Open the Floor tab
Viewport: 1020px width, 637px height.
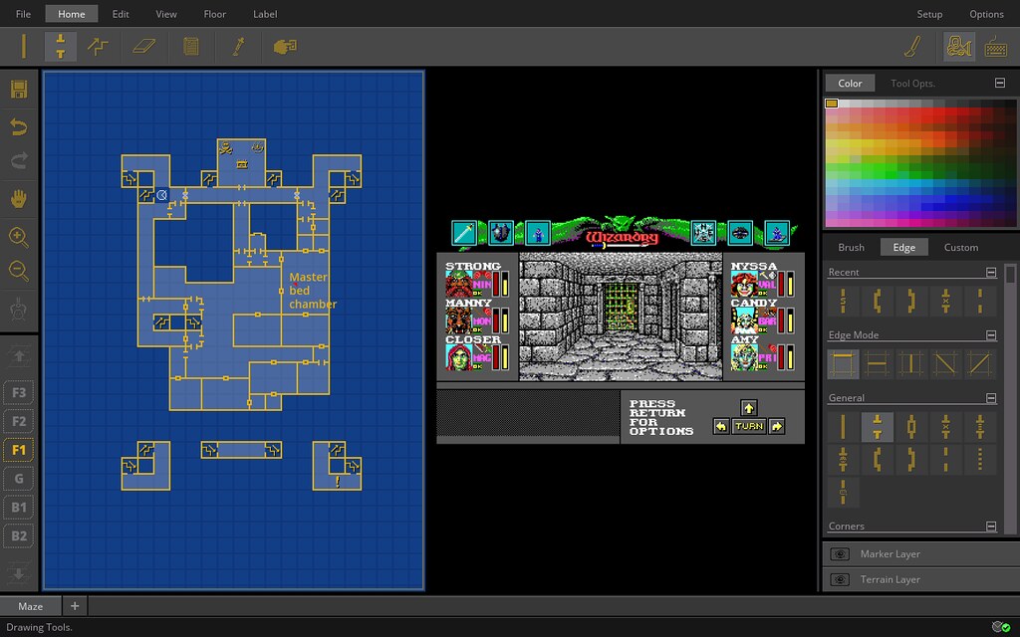pyautogui.click(x=215, y=14)
